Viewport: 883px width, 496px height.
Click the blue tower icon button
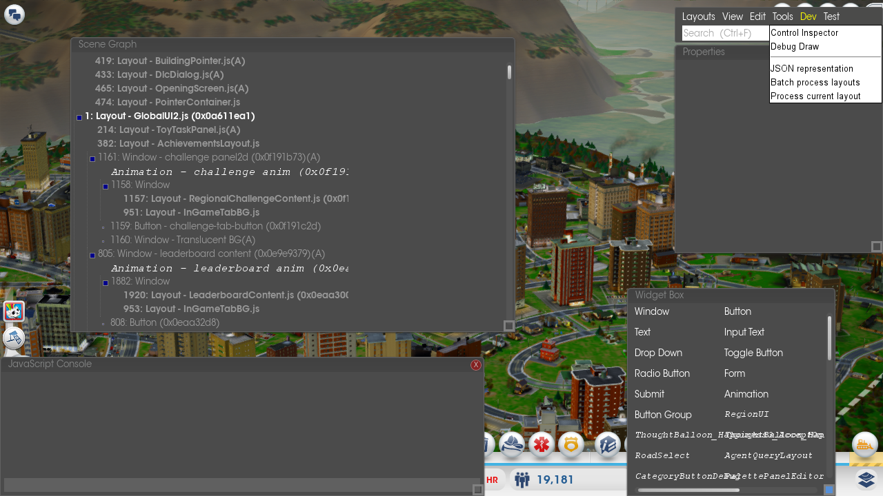(x=14, y=338)
